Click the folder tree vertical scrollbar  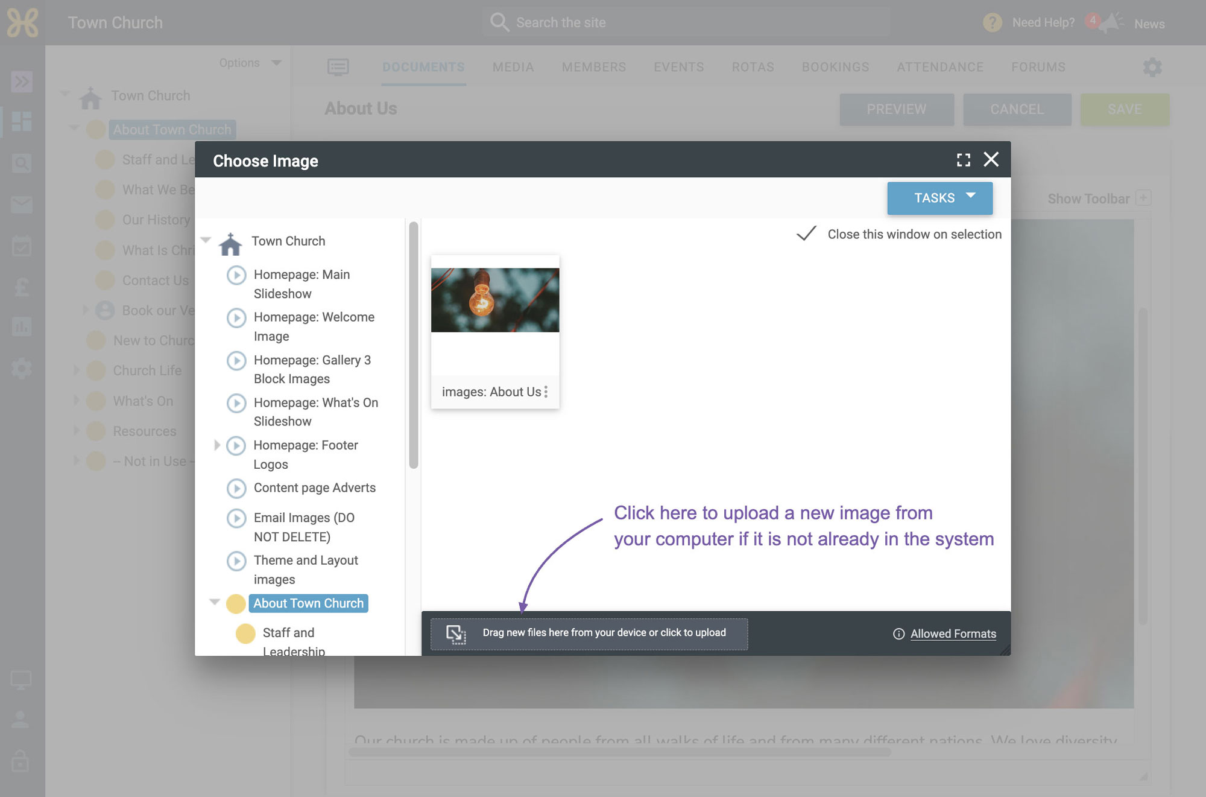pos(413,345)
